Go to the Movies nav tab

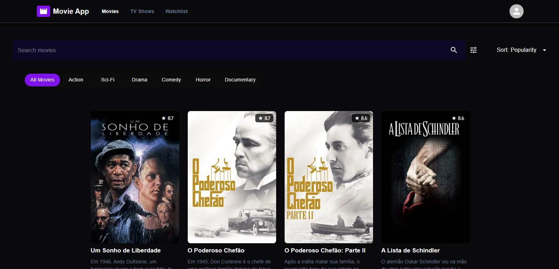110,11
